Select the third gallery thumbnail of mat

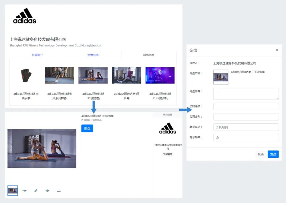(x=36, y=191)
